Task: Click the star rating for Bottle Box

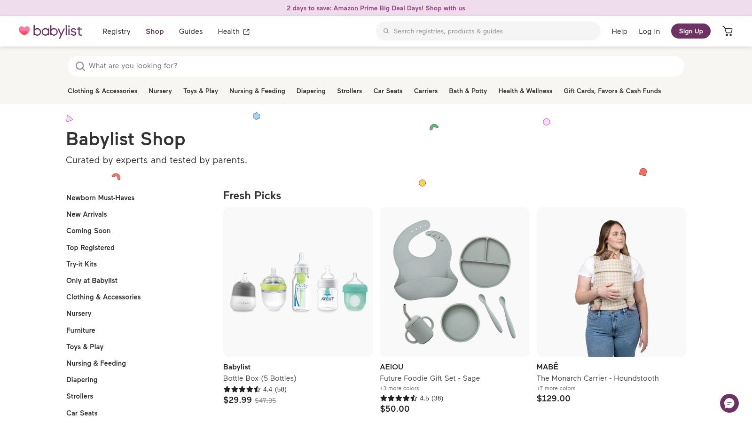Action: pos(242,389)
